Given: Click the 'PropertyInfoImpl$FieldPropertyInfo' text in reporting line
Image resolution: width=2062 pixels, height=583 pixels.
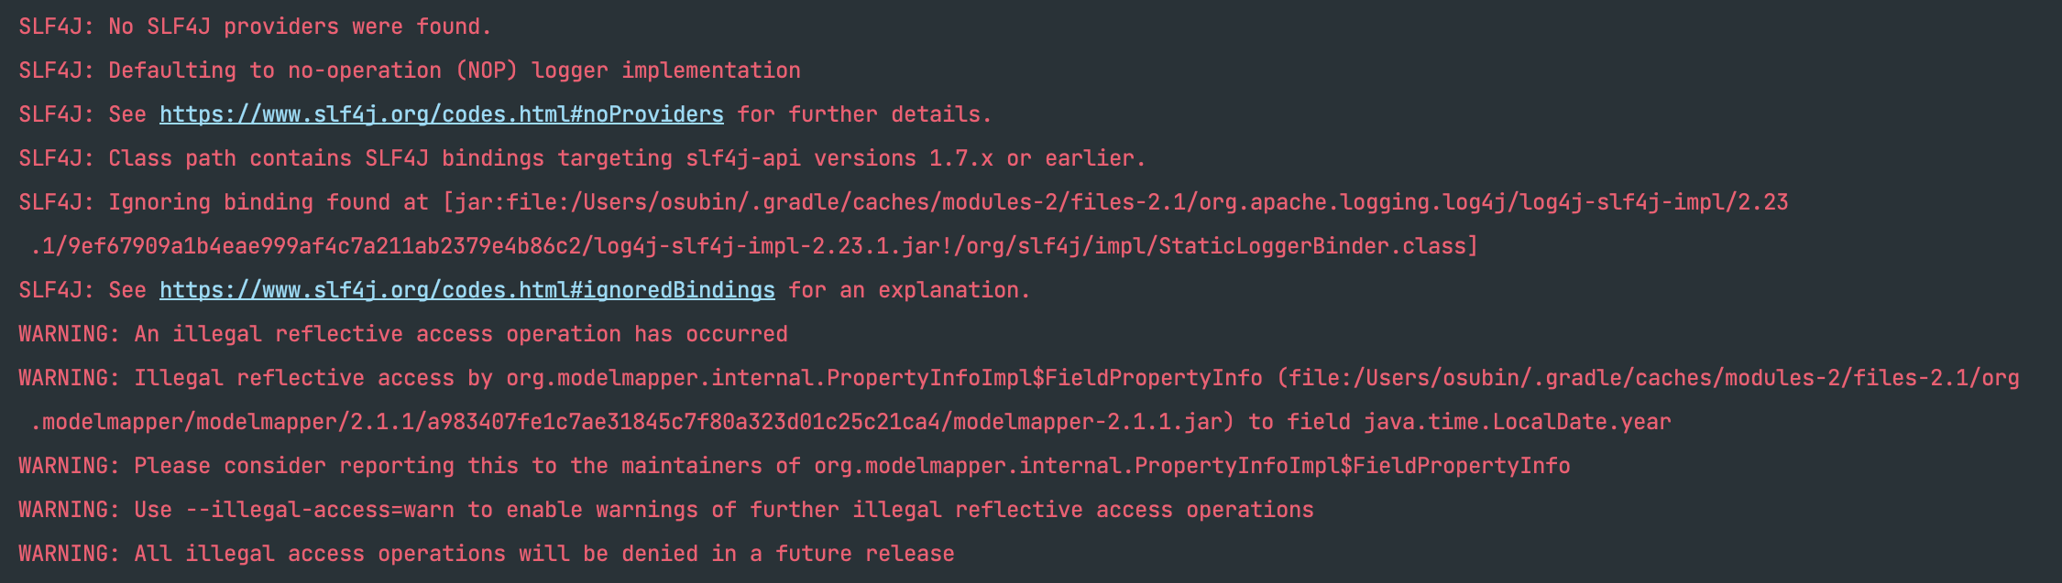Looking at the screenshot, I should 1353,466.
